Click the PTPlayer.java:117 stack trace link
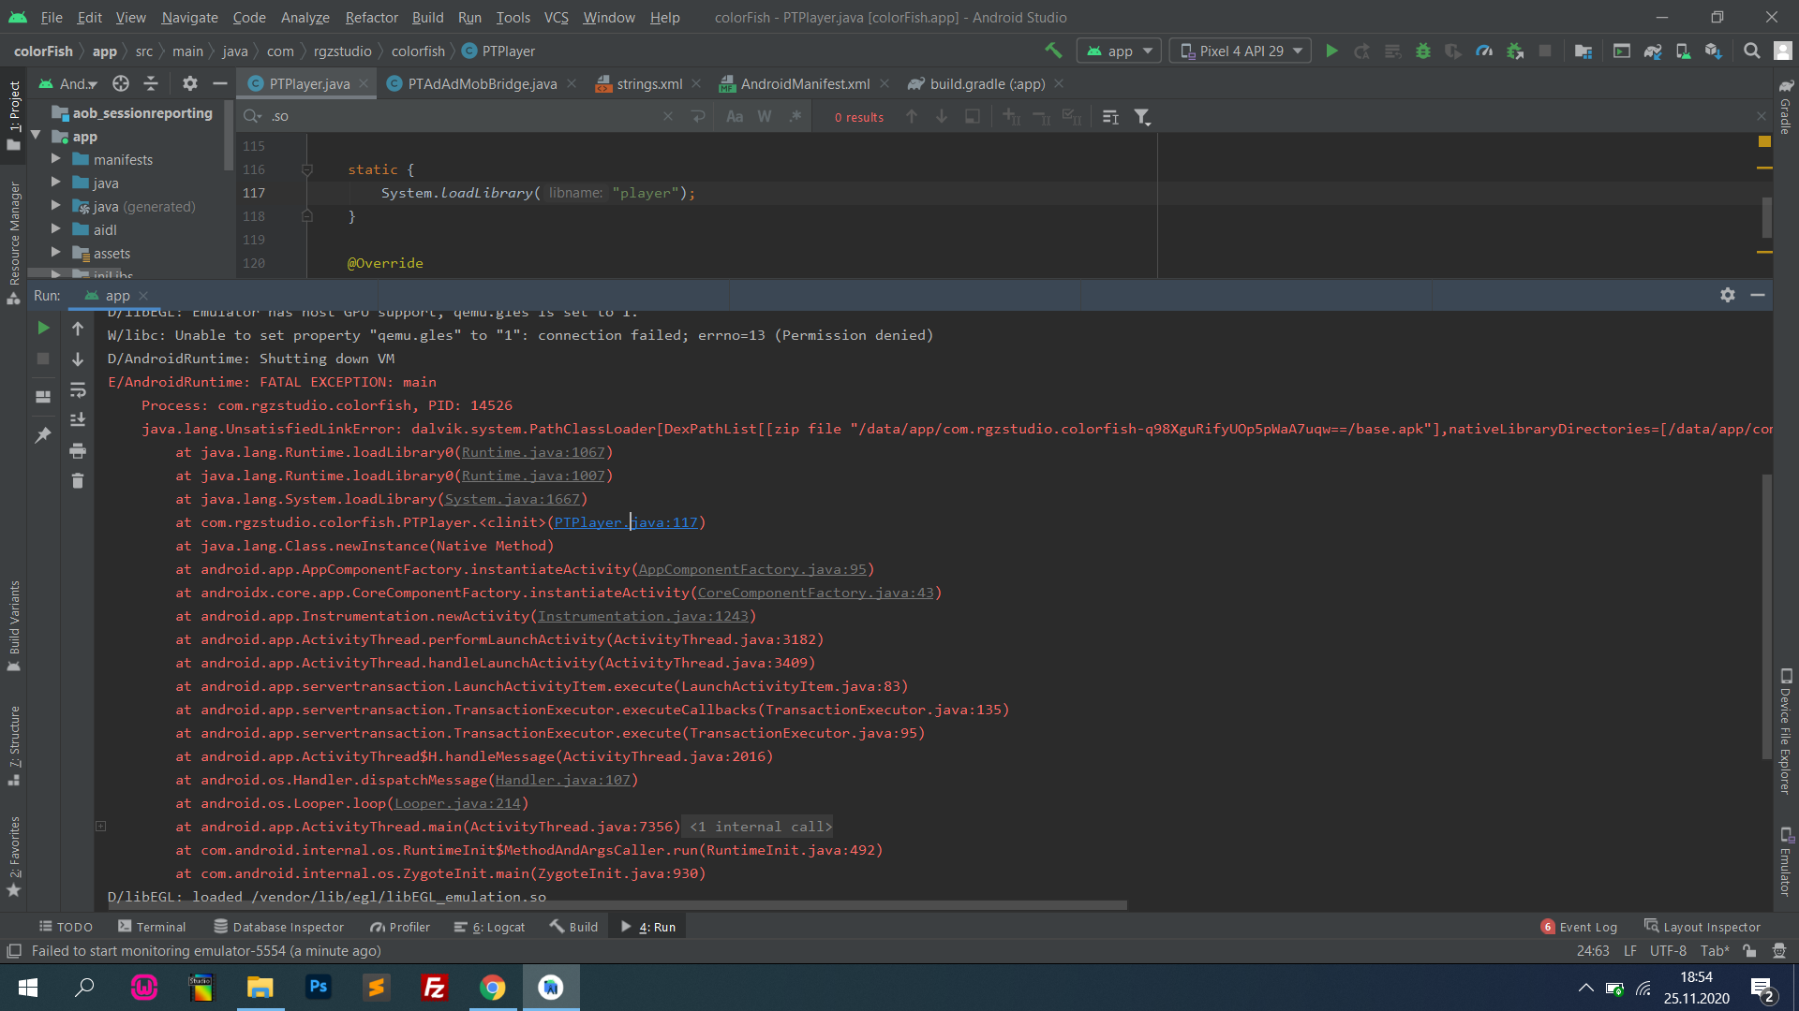 626,522
